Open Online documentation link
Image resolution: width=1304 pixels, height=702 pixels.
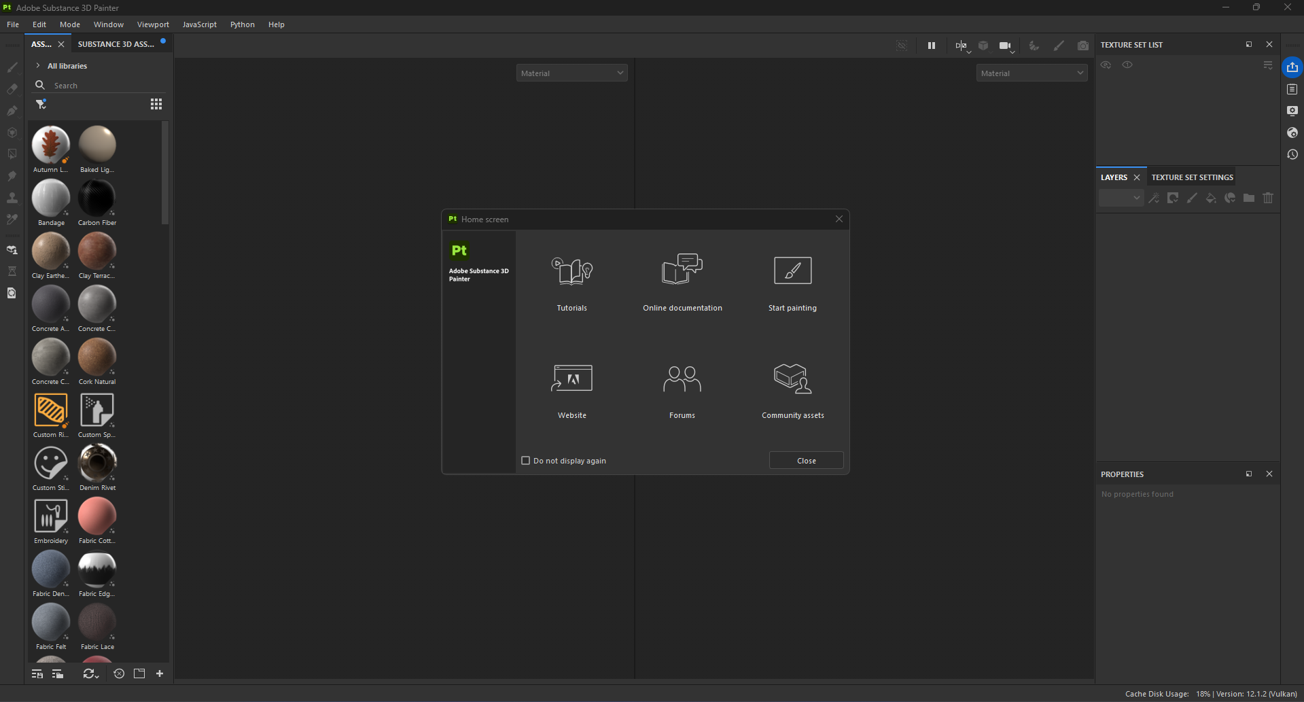coord(682,283)
